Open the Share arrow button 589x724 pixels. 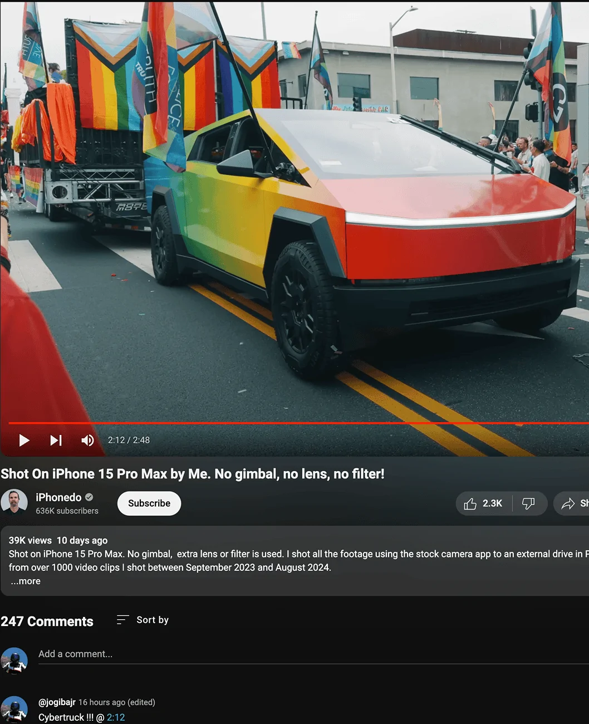[x=571, y=503]
